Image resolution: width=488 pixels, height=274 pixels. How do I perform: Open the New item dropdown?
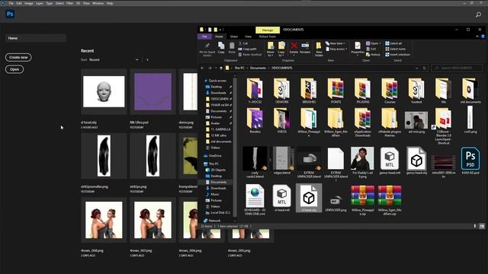coord(335,43)
